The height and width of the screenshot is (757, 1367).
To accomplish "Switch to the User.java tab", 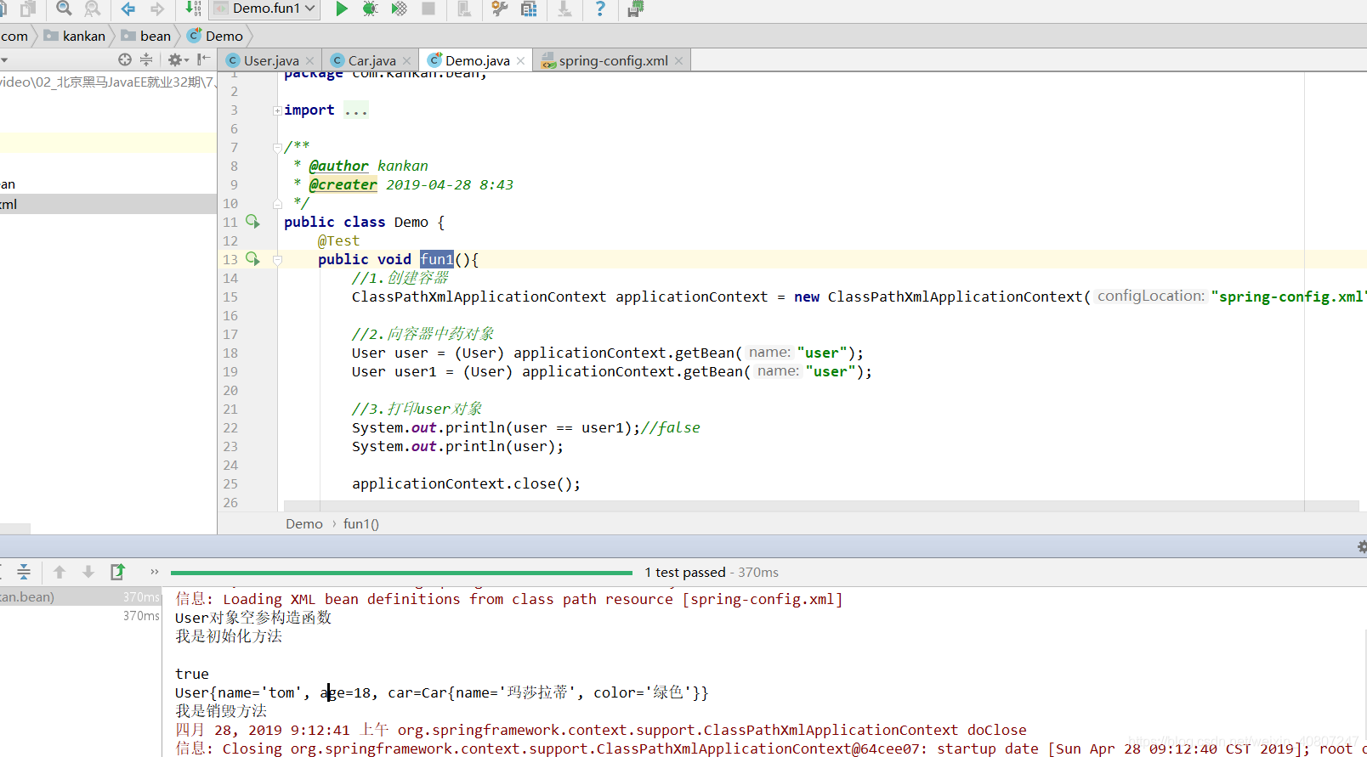I will pos(271,60).
